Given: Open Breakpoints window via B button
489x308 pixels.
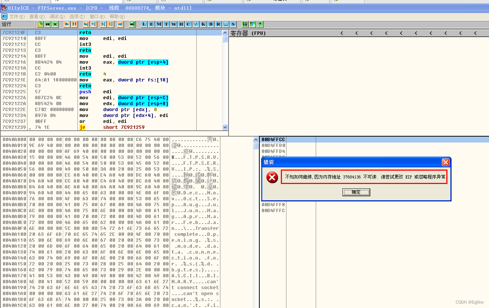Looking at the screenshot, I should tap(211, 24).
